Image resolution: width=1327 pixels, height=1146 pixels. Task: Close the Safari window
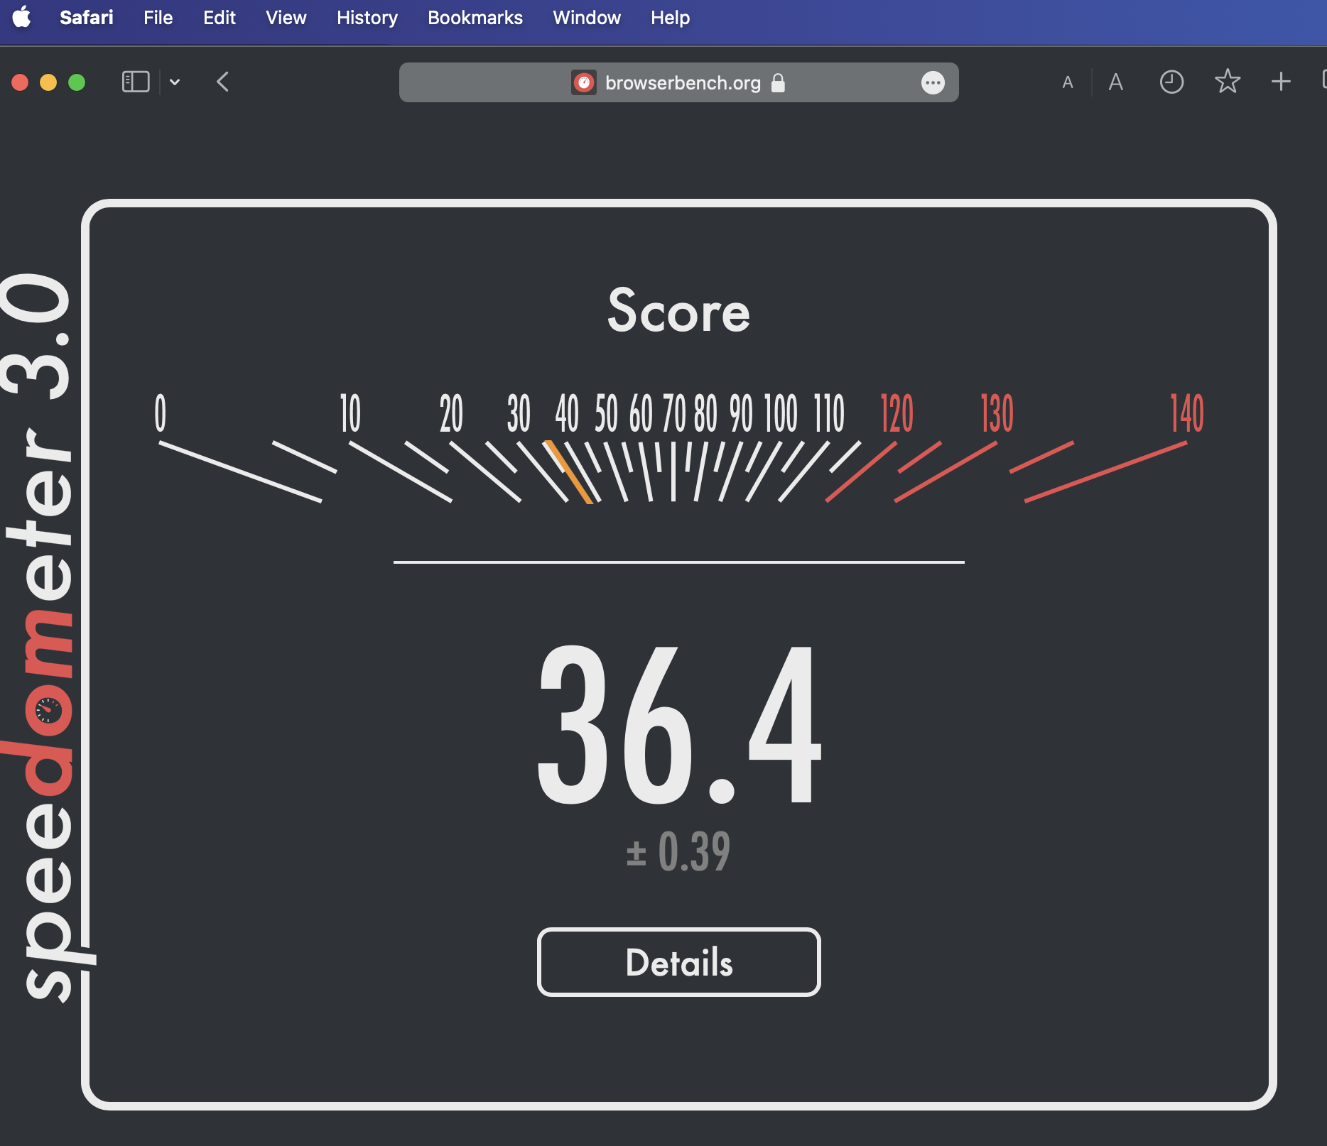pyautogui.click(x=20, y=82)
